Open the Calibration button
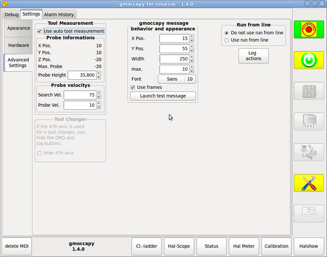This screenshot has width=327, height=257. pyautogui.click(x=277, y=246)
